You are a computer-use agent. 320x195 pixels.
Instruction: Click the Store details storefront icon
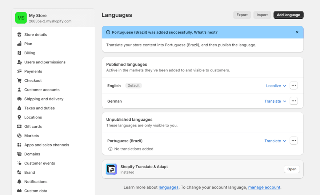(x=19, y=34)
